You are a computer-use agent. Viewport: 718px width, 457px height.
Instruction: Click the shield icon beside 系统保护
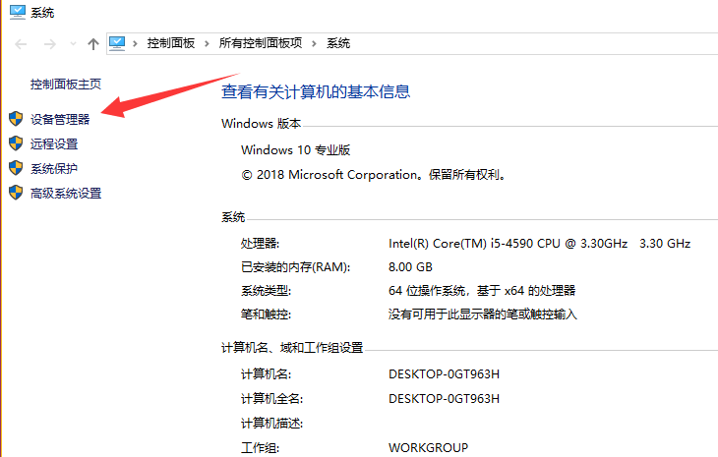pyautogui.click(x=16, y=168)
